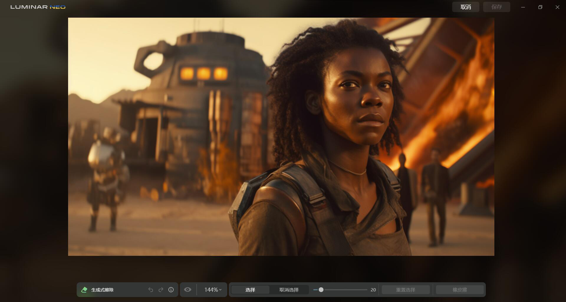Click the undo arrow icon
566x302 pixels.
(151, 290)
